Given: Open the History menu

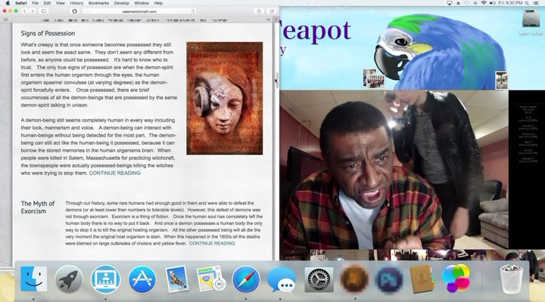Looking at the screenshot, I should pyautogui.click(x=76, y=3).
